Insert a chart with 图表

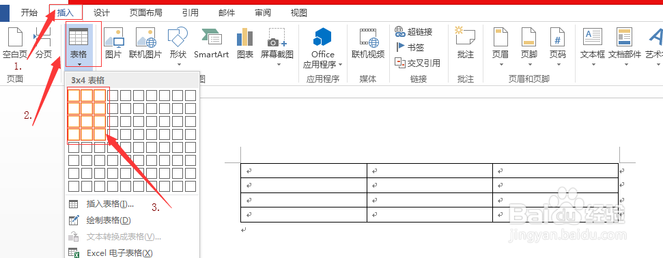point(245,43)
